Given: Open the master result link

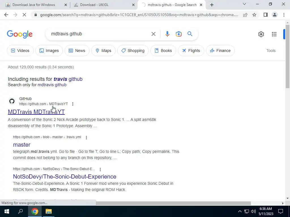Looking at the screenshot, I should click(22, 145).
